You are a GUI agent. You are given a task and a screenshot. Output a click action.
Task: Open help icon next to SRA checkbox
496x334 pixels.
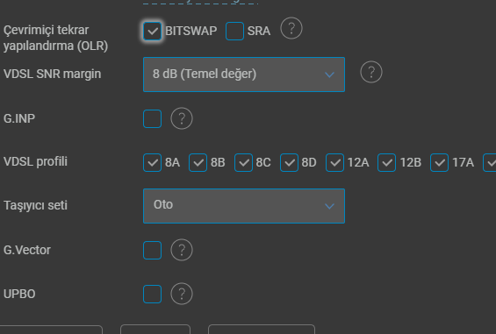pos(291,28)
